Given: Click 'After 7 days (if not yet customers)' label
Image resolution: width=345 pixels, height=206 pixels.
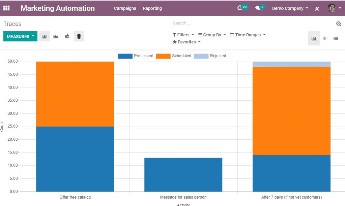Looking at the screenshot, I should 291,197.
